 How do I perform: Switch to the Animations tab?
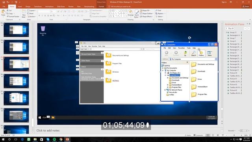click(x=49, y=7)
